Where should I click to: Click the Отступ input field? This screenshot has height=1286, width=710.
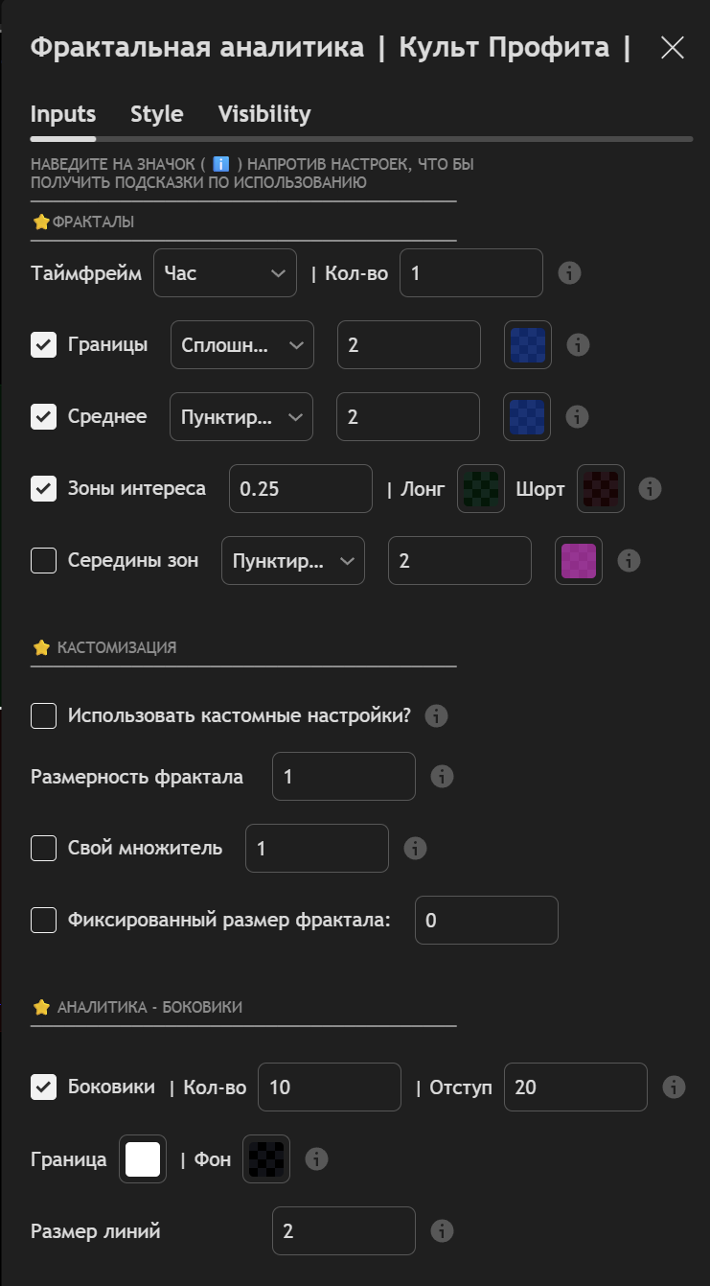[x=575, y=1087]
